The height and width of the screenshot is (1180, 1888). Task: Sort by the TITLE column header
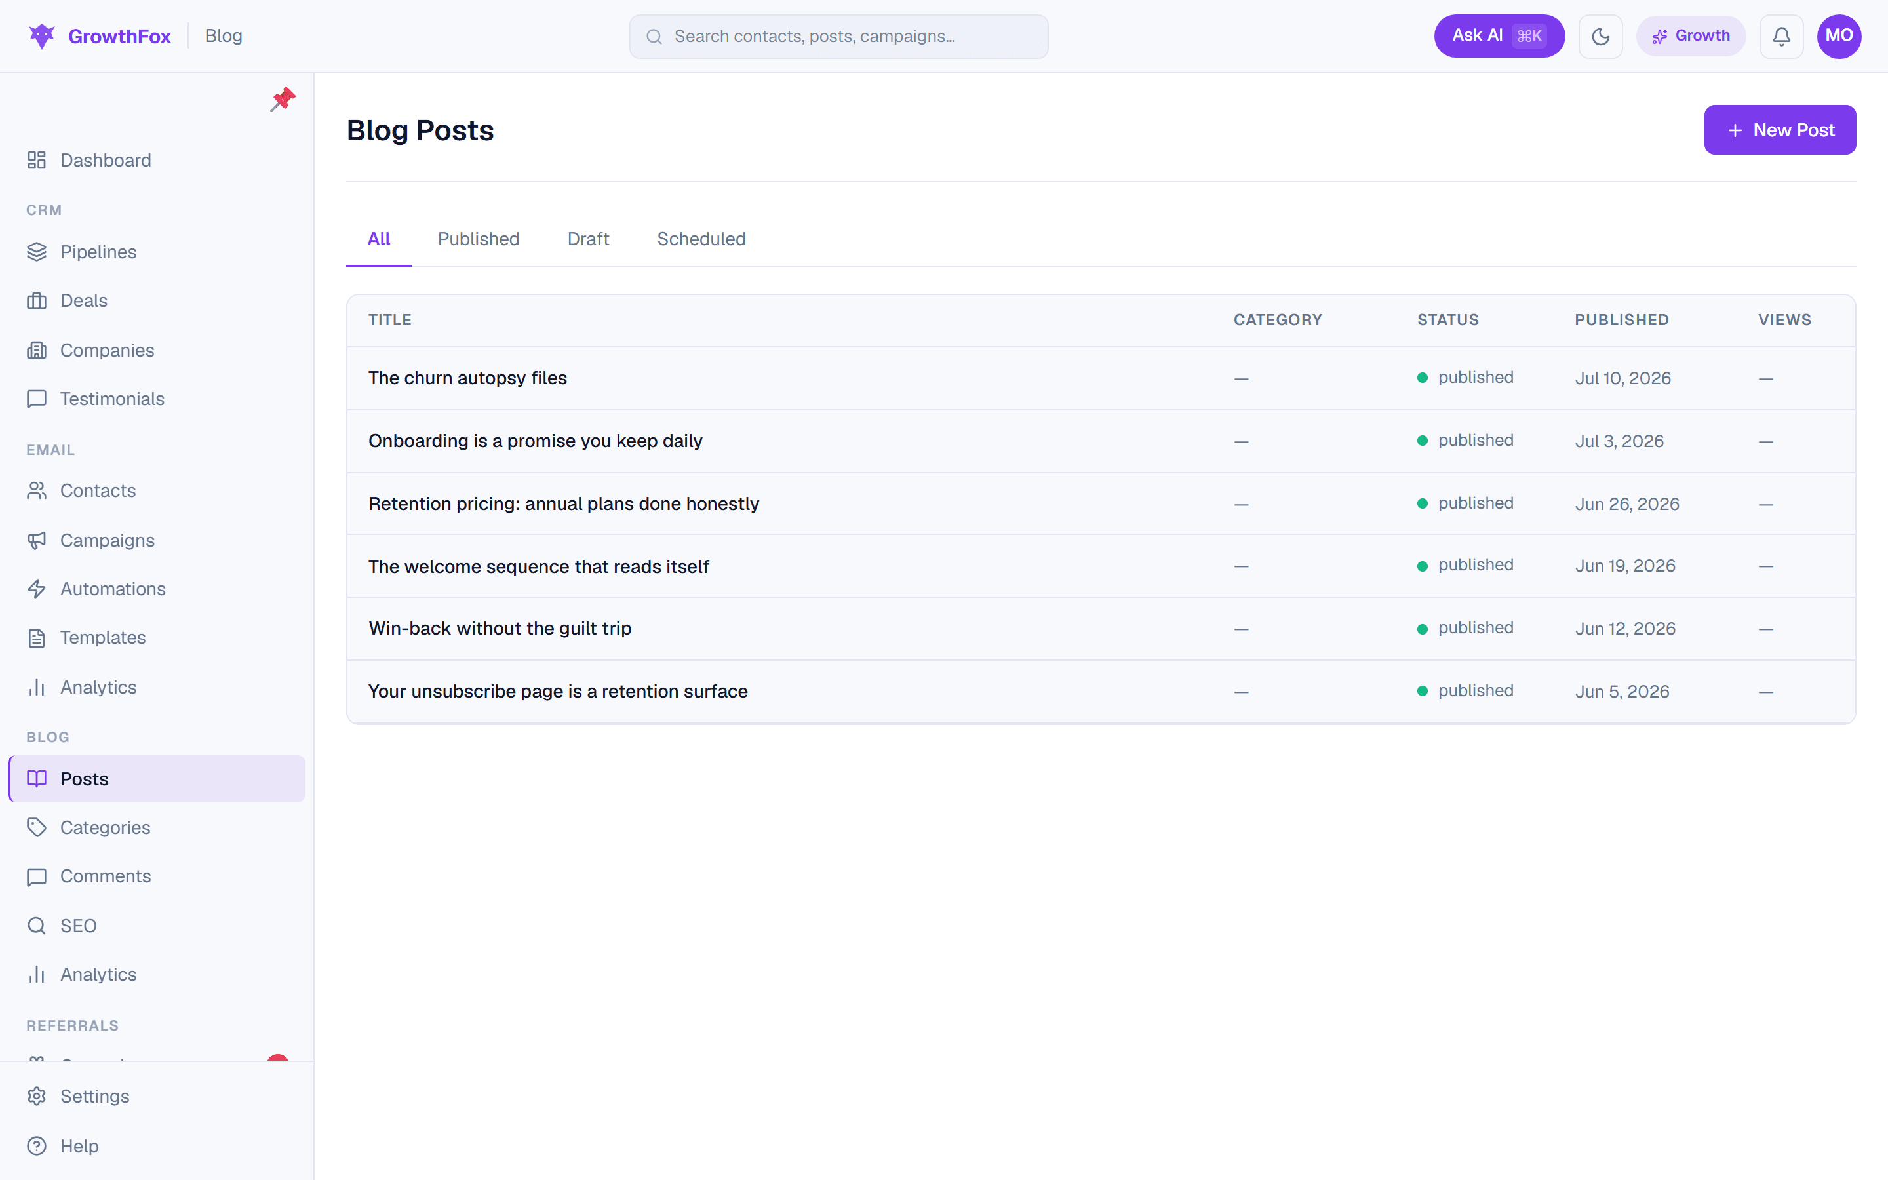point(390,320)
